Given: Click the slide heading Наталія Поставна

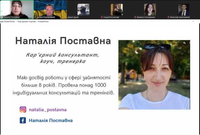Looking at the screenshot, I should 63,41.
